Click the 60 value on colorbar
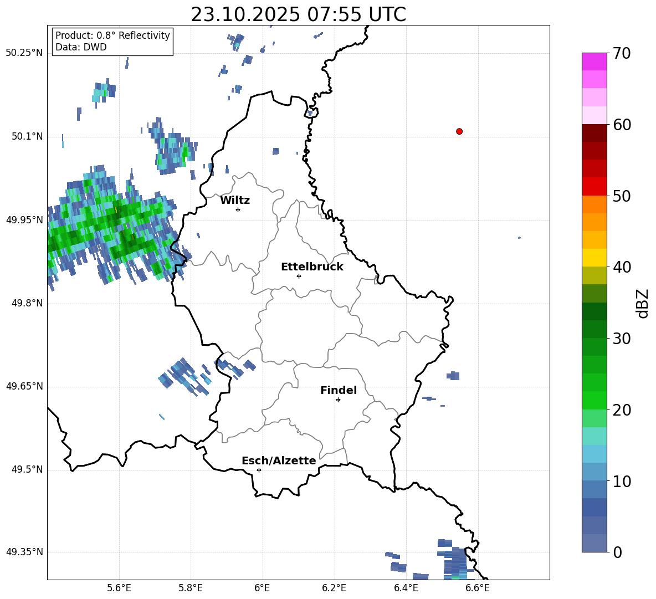 click(621, 124)
